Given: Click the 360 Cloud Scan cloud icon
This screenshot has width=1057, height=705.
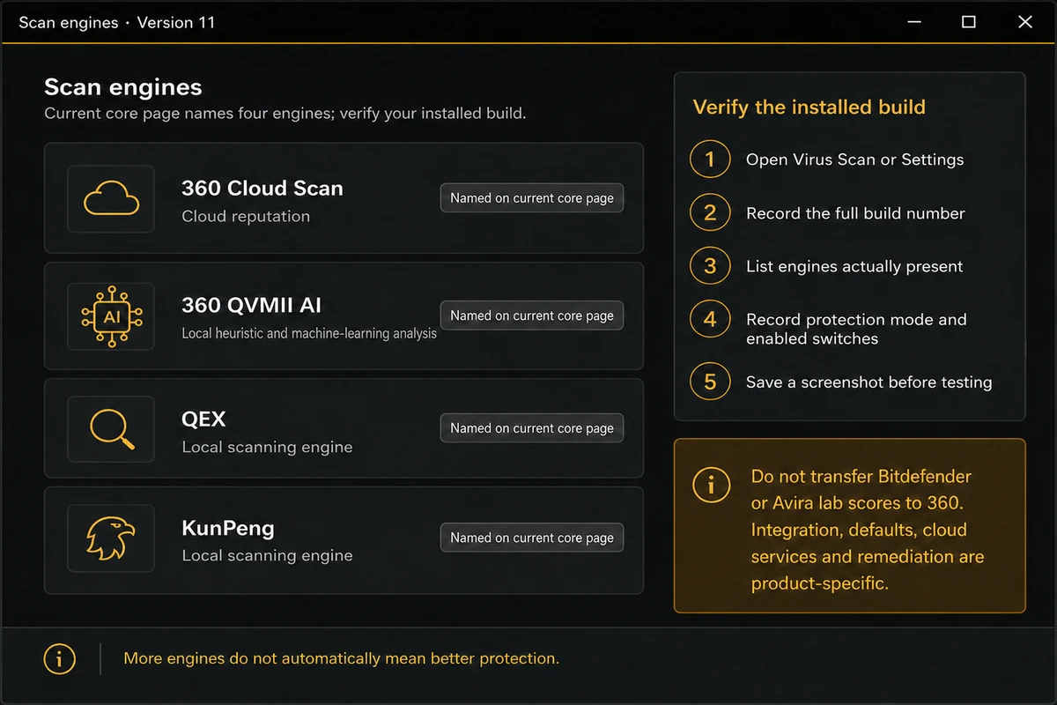Looking at the screenshot, I should 111,199.
